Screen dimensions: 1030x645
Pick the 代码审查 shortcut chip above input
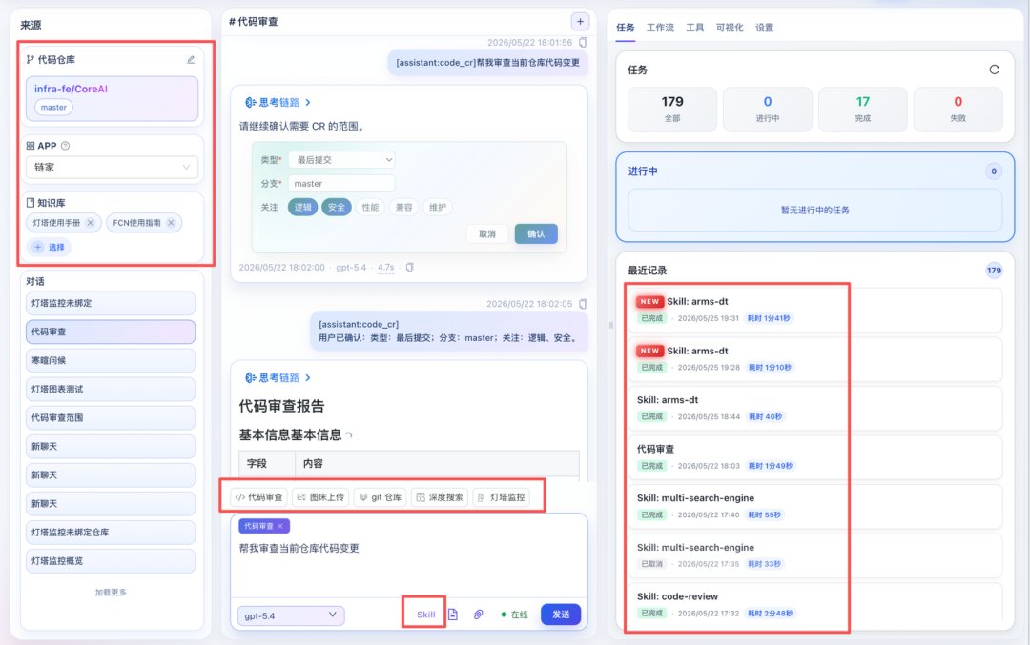[258, 497]
